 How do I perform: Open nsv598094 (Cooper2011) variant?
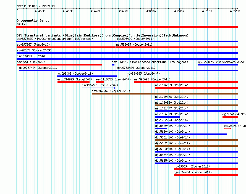(206, 169)
